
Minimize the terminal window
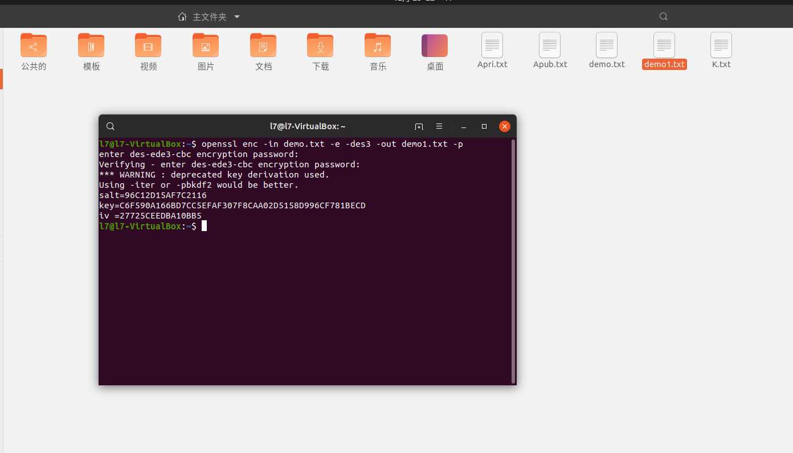464,126
